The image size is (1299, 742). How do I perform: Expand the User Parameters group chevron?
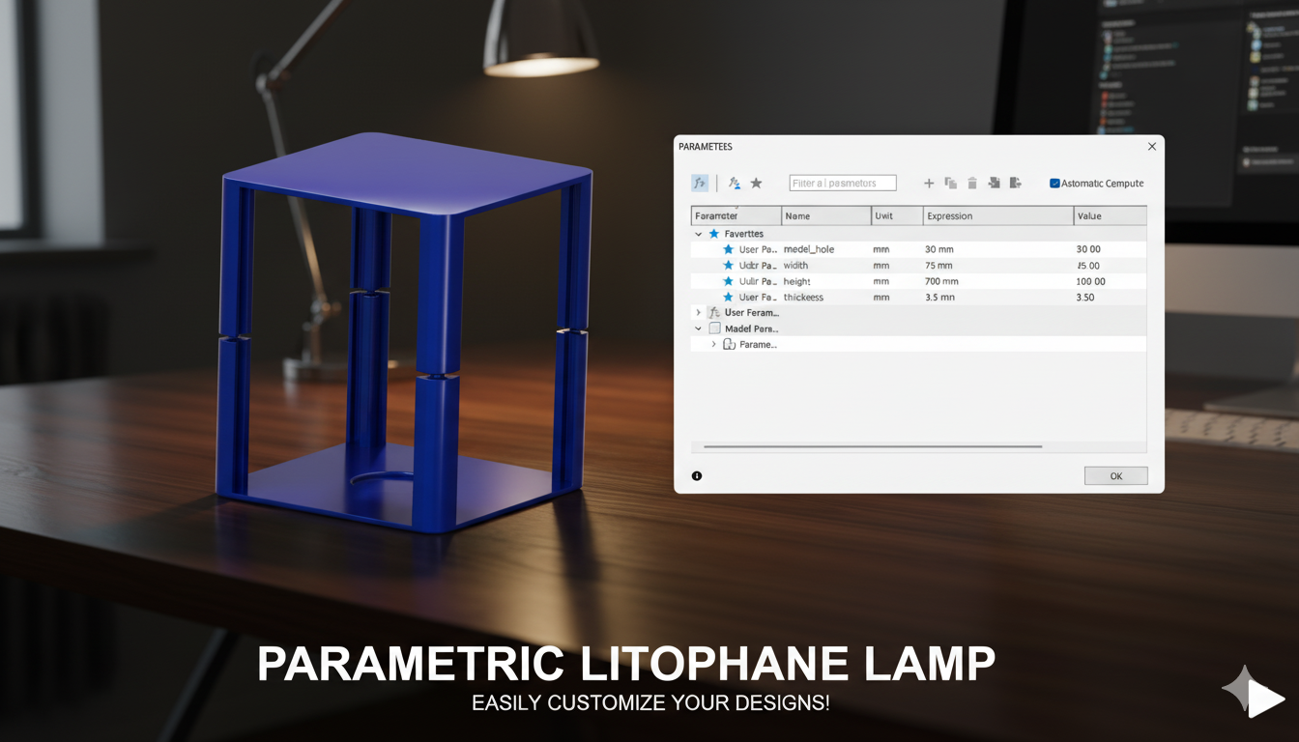click(x=699, y=313)
